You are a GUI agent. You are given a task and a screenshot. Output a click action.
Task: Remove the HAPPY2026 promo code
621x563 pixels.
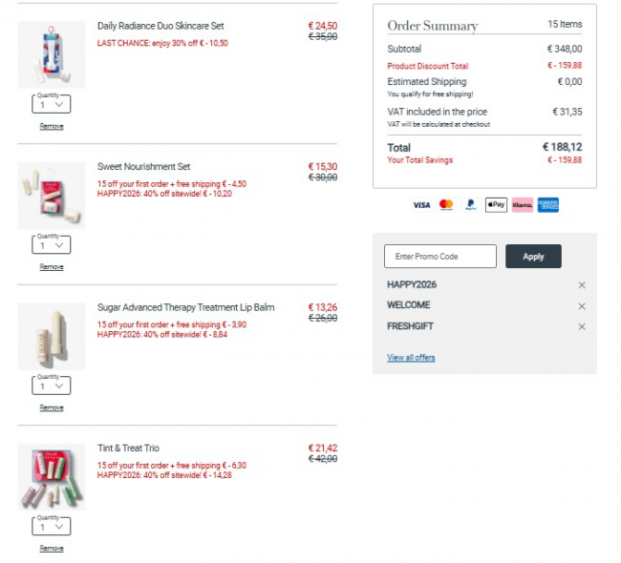point(582,285)
